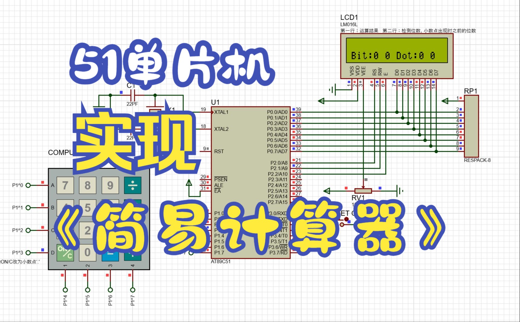This screenshot has height=322, width=520.
Task: Click the keypad key 0
Action: (88, 252)
